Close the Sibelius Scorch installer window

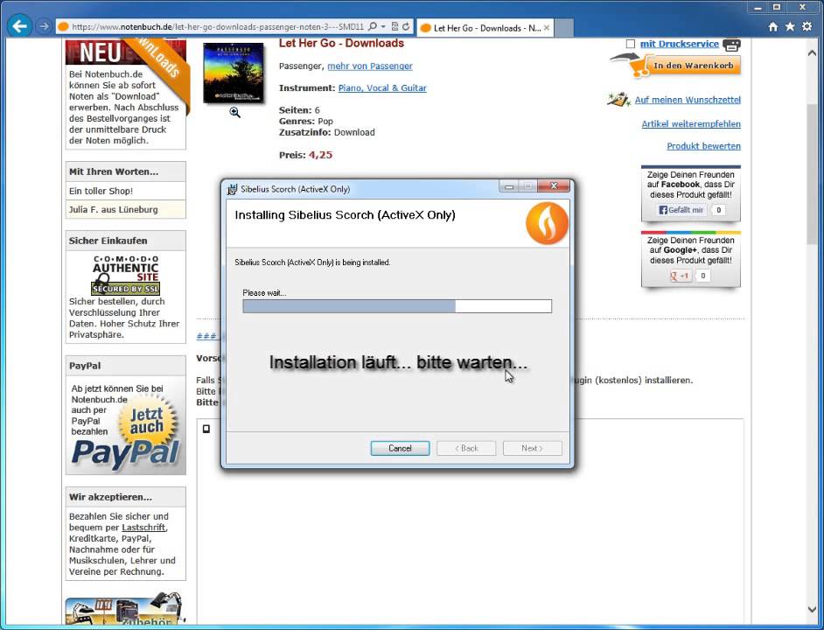coord(554,186)
